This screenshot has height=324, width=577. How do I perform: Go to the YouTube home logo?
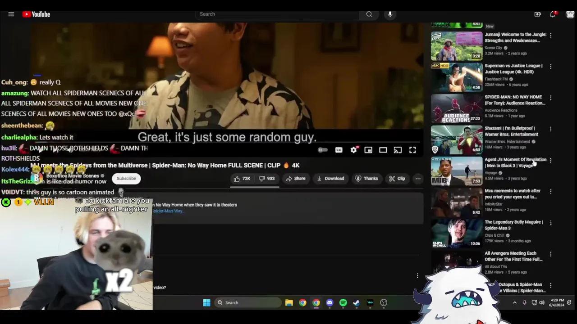(x=36, y=14)
